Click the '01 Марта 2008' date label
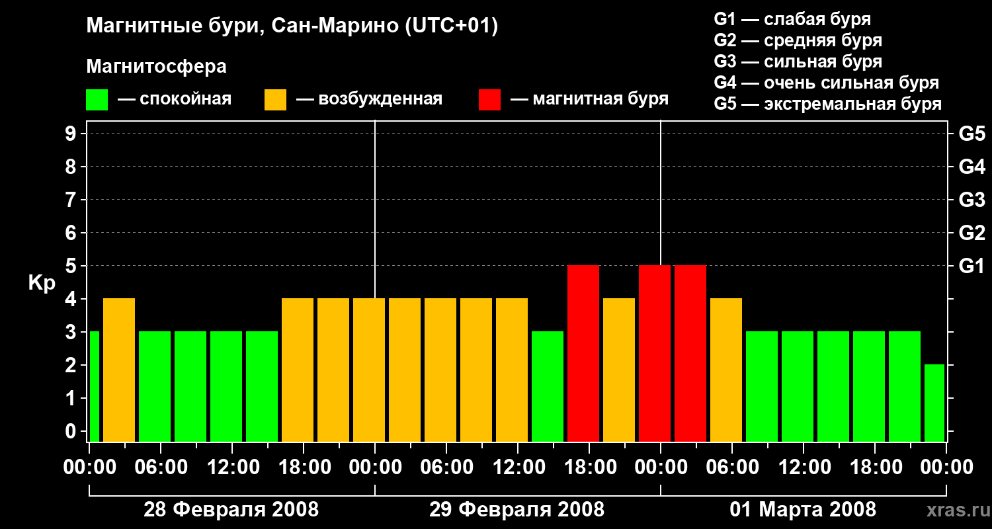The height and width of the screenshot is (529, 992). coord(803,510)
